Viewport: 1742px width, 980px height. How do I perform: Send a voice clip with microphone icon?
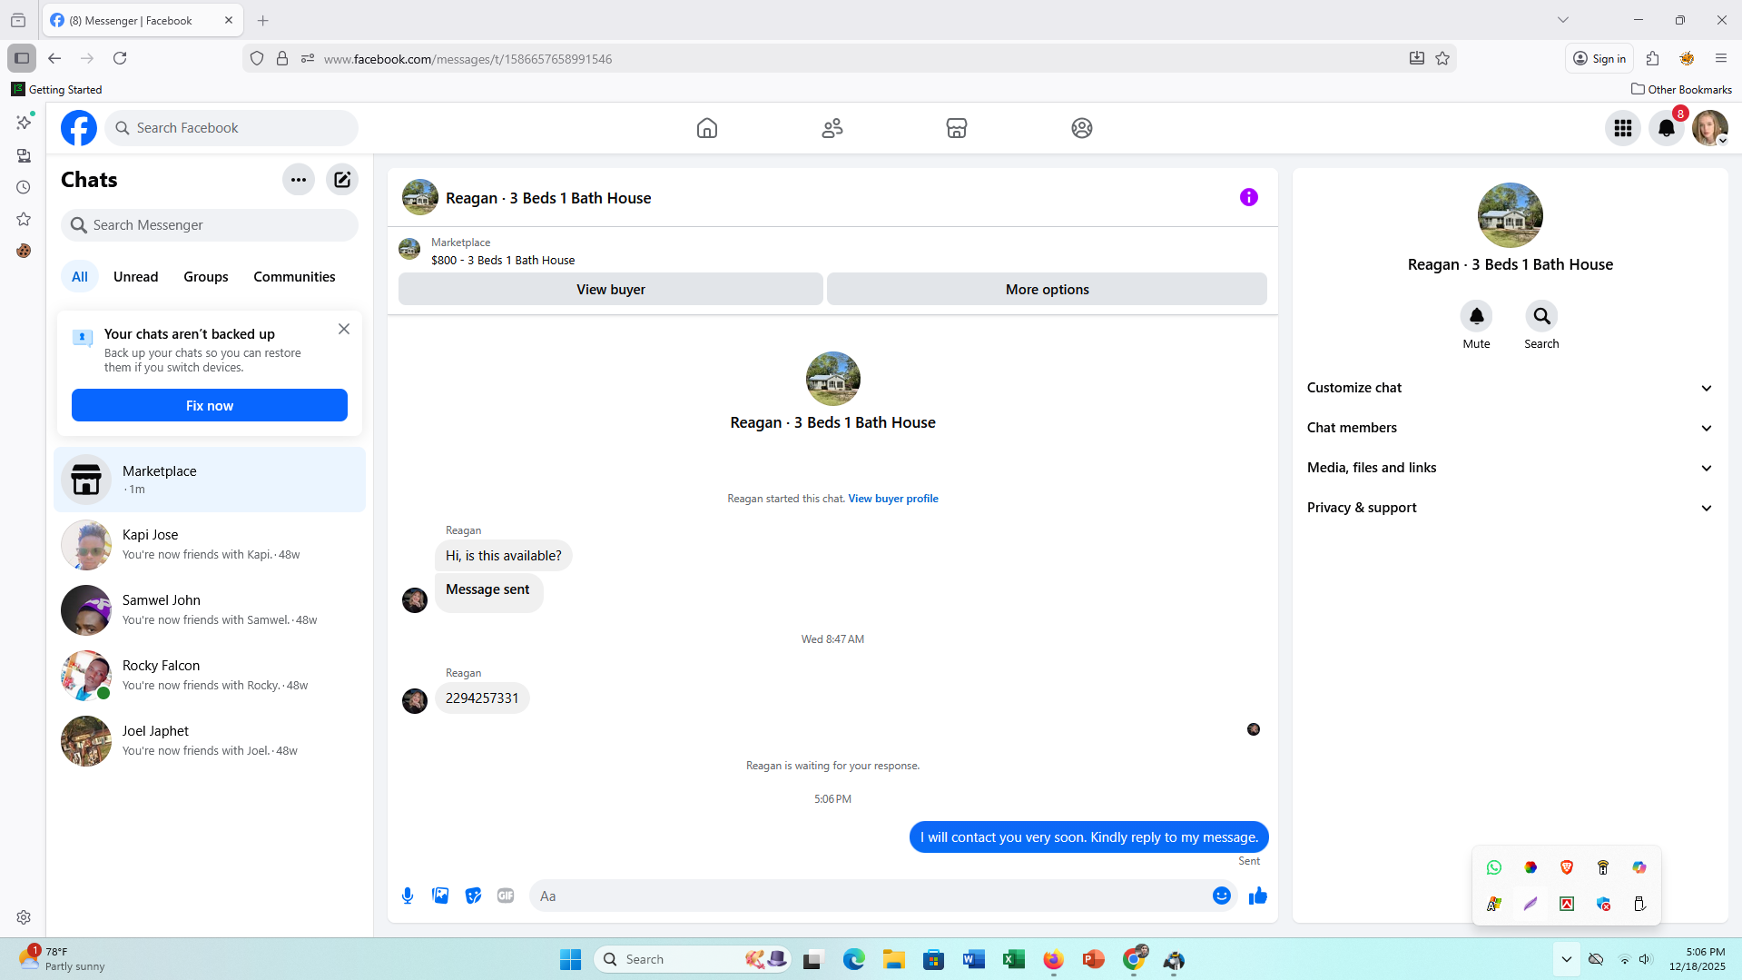click(x=408, y=896)
